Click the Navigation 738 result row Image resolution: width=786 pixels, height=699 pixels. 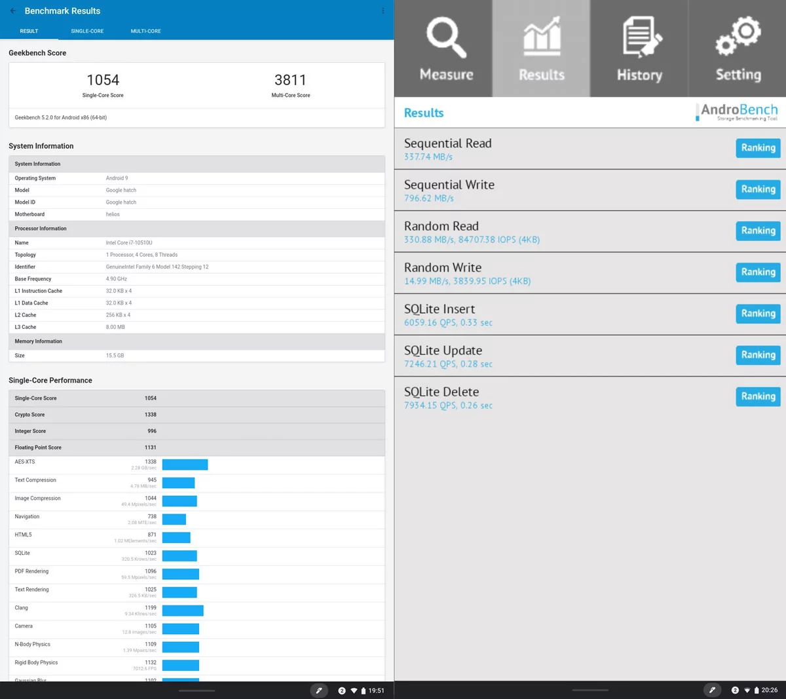click(x=196, y=520)
